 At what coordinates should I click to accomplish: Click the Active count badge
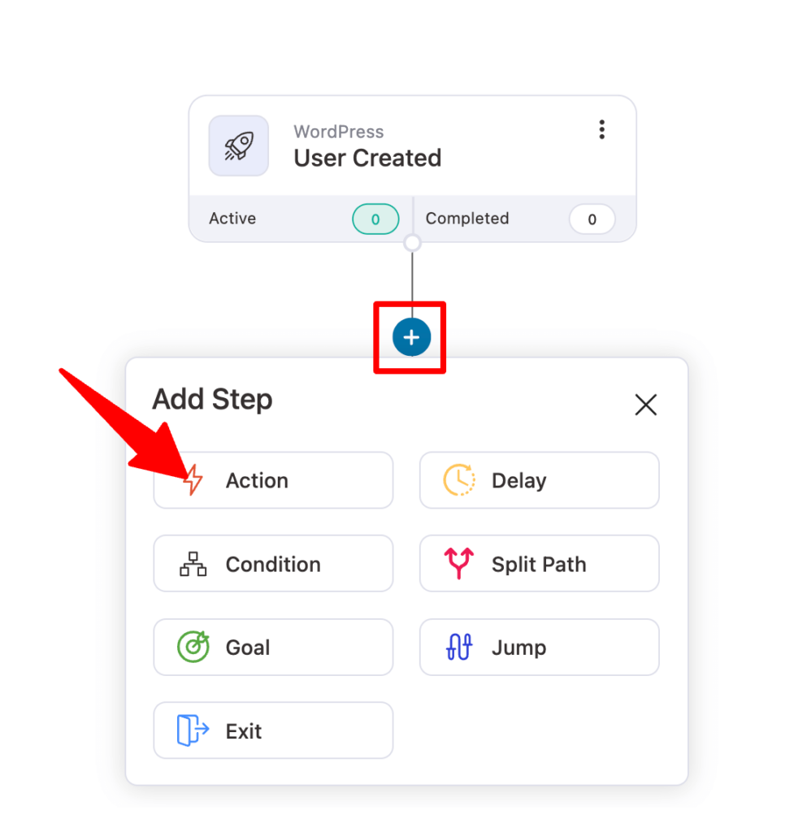point(375,219)
